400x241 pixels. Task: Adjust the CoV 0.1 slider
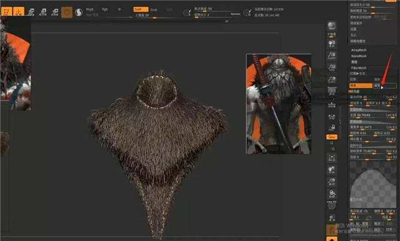click(391, 127)
